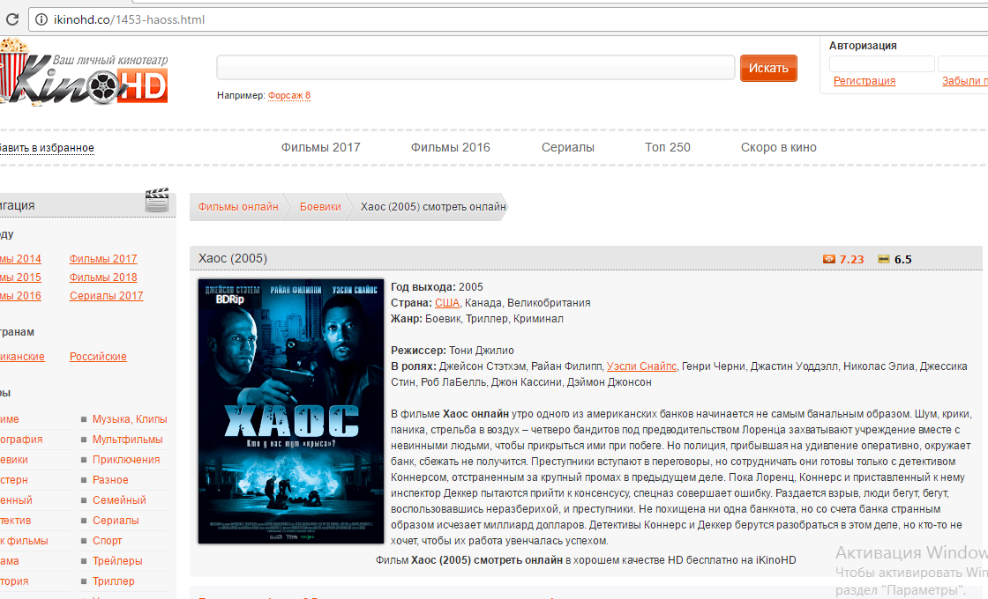Open genre Приключения
Image resolution: width=988 pixels, height=599 pixels.
(126, 459)
